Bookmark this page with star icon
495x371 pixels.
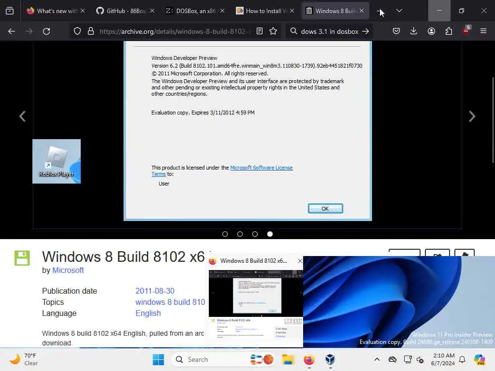click(x=273, y=31)
